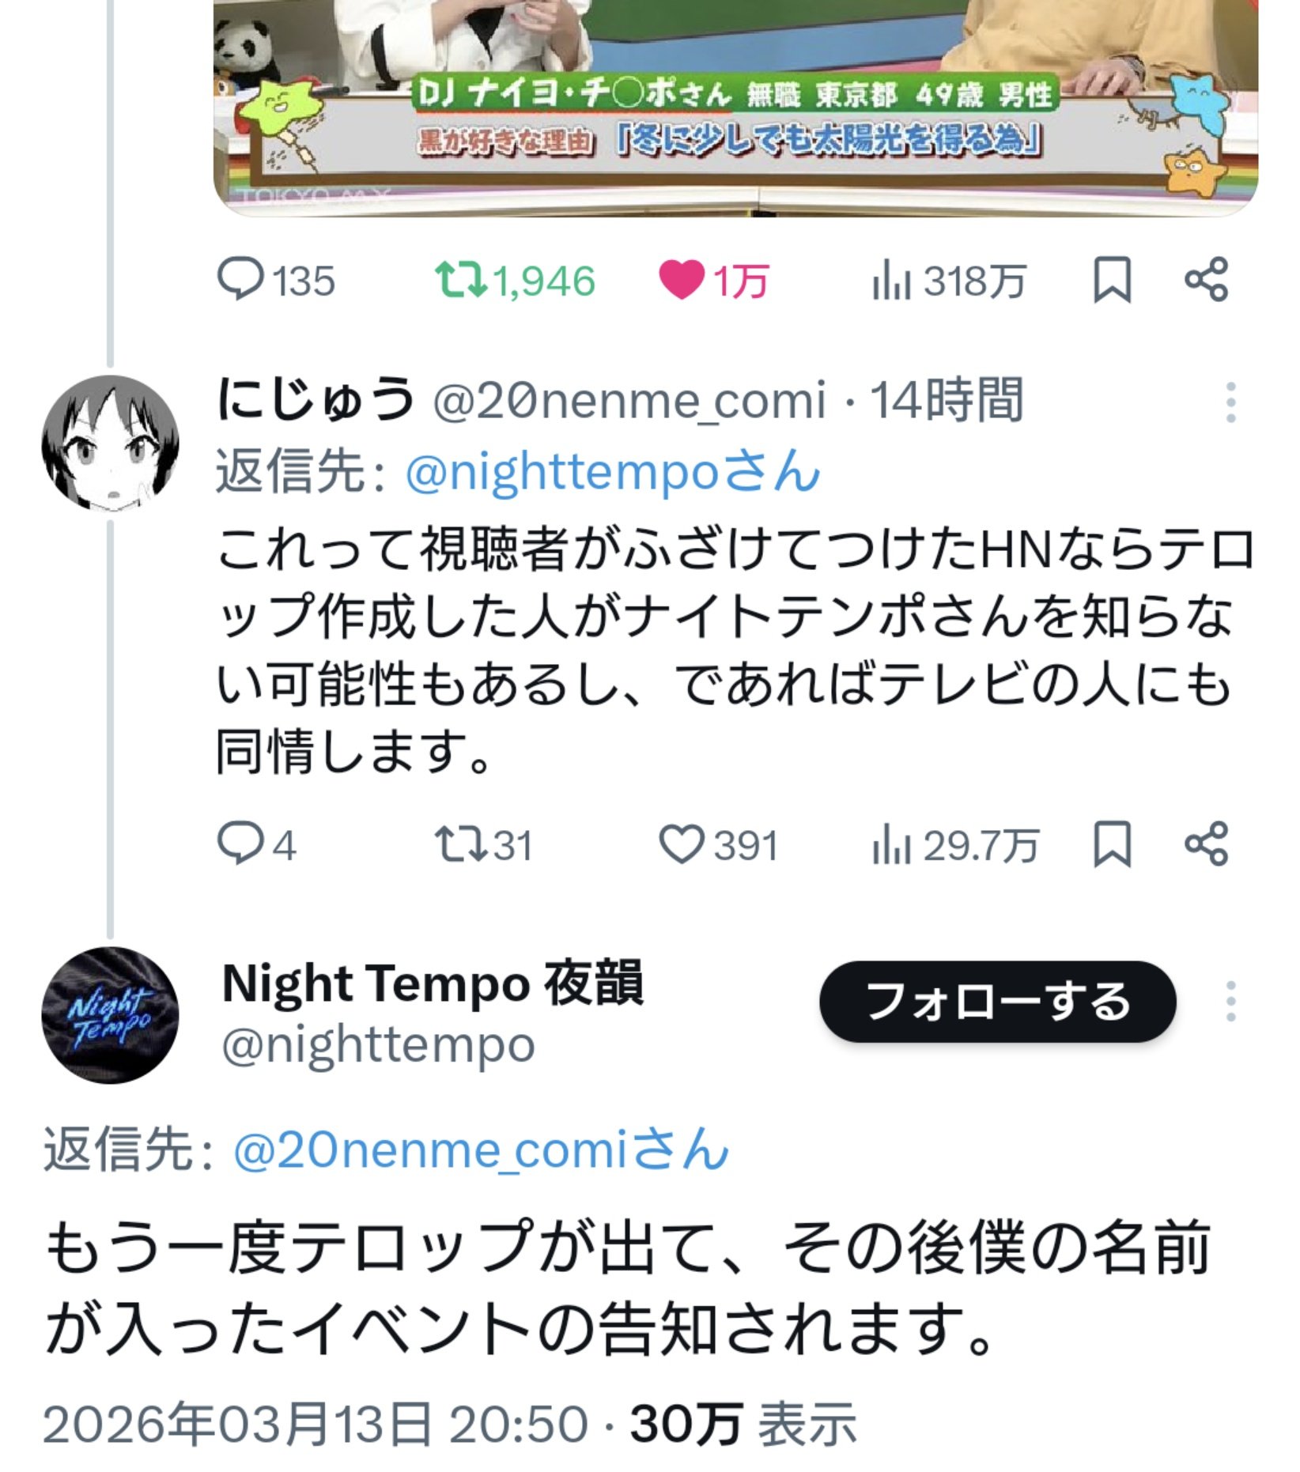Tap the フォローする button for Night Tempo
1300x1472 pixels.
click(x=997, y=1002)
